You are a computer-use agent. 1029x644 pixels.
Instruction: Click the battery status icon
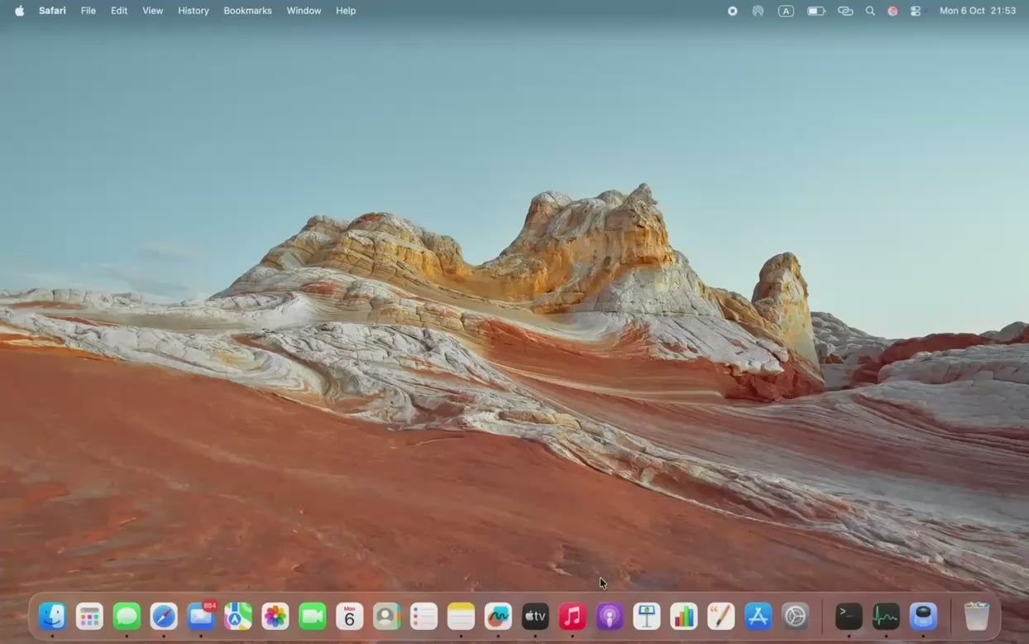(x=816, y=11)
